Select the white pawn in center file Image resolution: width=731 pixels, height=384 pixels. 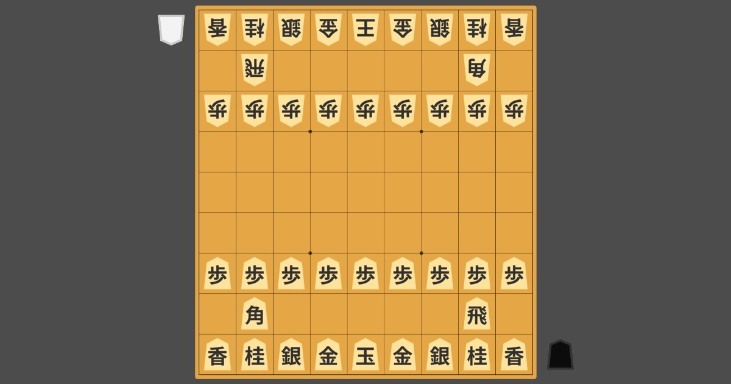365,111
